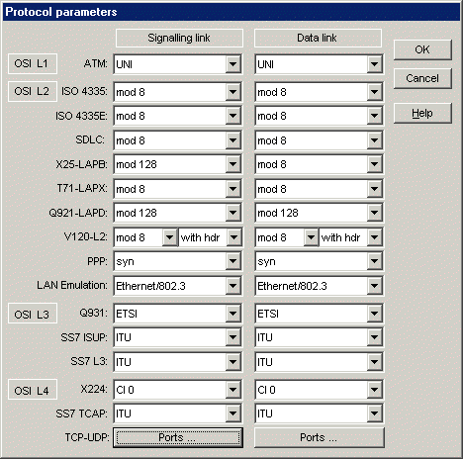The image size is (463, 459).
Task: Expand ATM dropdown in Data link column
Action: pyautogui.click(x=374, y=63)
